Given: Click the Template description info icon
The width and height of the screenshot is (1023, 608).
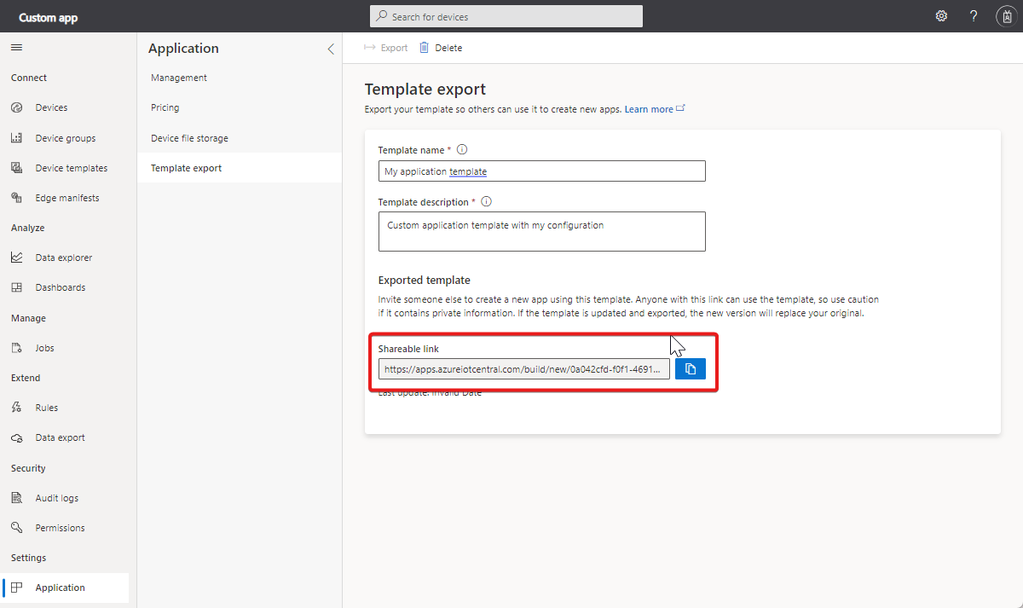Looking at the screenshot, I should point(486,202).
